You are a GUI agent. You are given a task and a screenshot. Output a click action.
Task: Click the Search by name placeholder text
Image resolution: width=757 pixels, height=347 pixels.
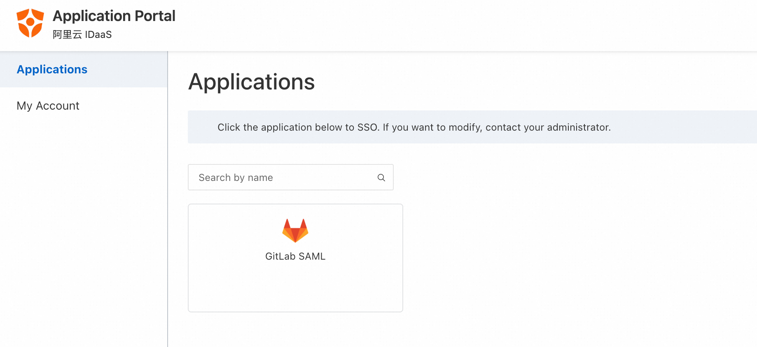click(236, 178)
